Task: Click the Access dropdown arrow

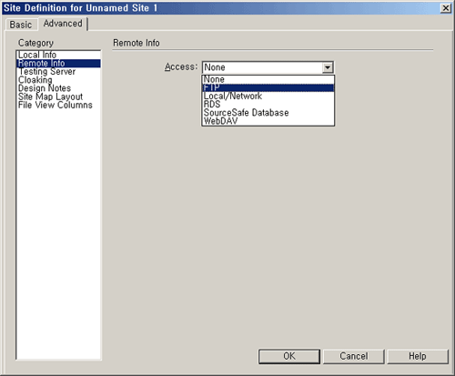Action: (x=328, y=67)
